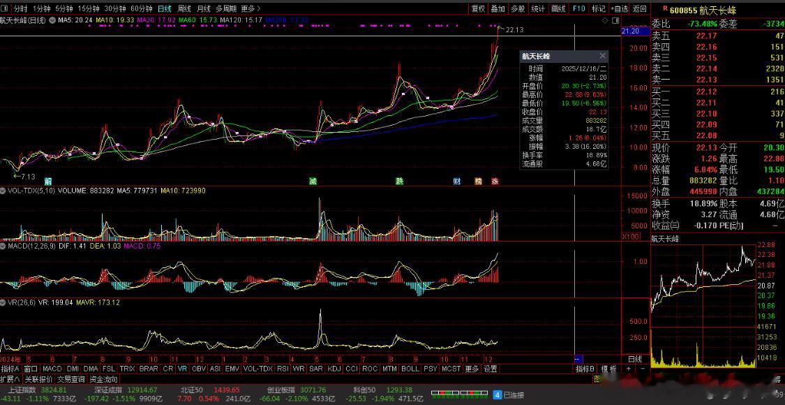Click the 涨 event marker on chart
The width and height of the screenshot is (785, 405).
click(495, 181)
